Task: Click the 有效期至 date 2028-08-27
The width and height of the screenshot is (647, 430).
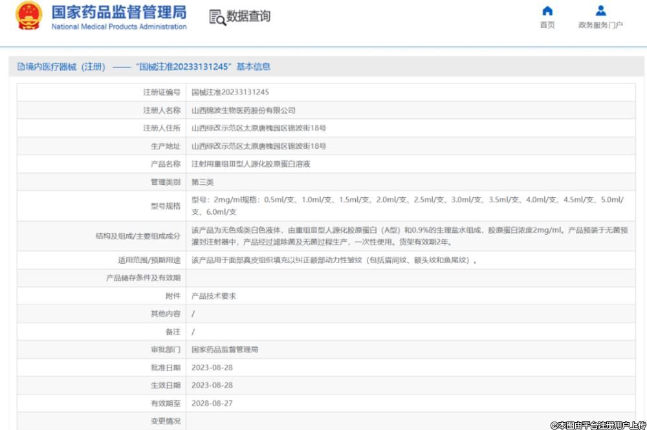Action: coord(212,403)
